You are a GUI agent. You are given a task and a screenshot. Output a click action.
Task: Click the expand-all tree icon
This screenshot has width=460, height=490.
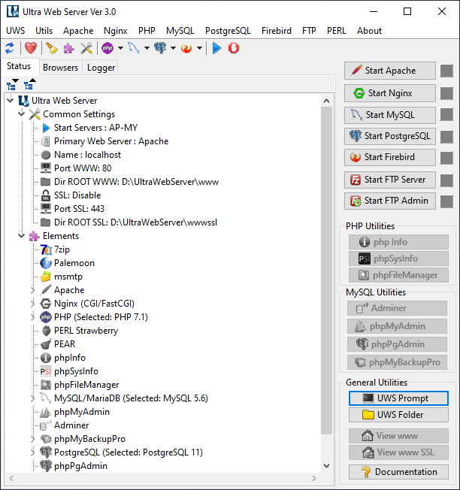coord(13,84)
